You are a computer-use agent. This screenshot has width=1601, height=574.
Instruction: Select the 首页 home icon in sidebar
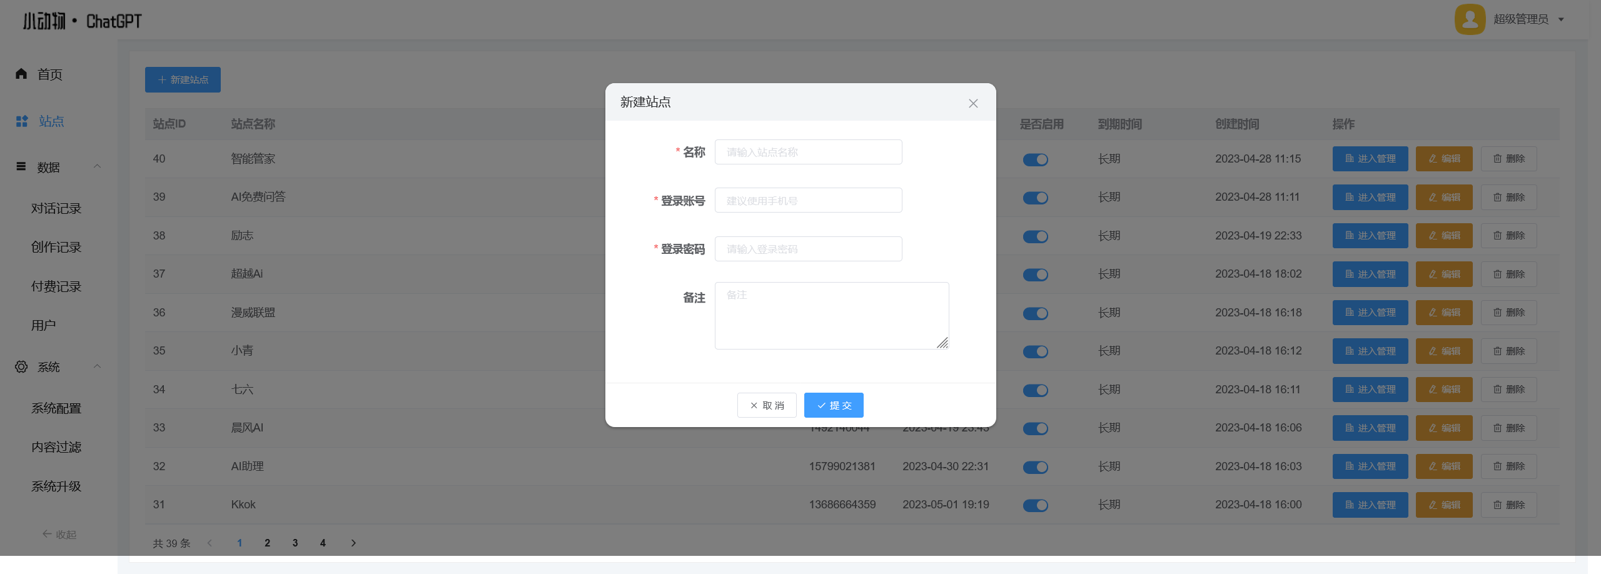coord(21,74)
